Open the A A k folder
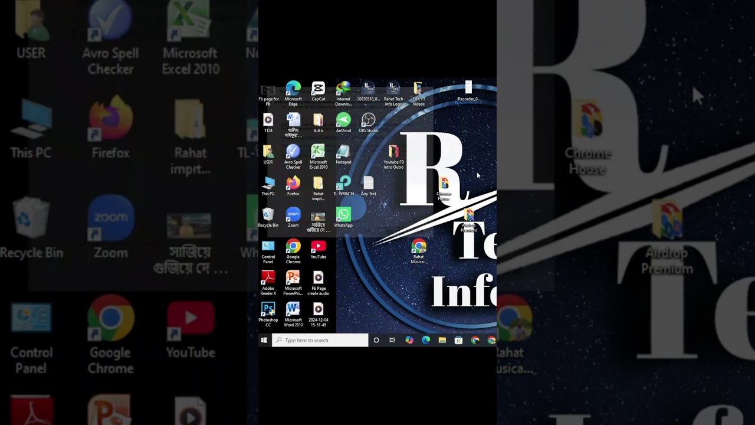Screen dimensions: 755x425 319,123
